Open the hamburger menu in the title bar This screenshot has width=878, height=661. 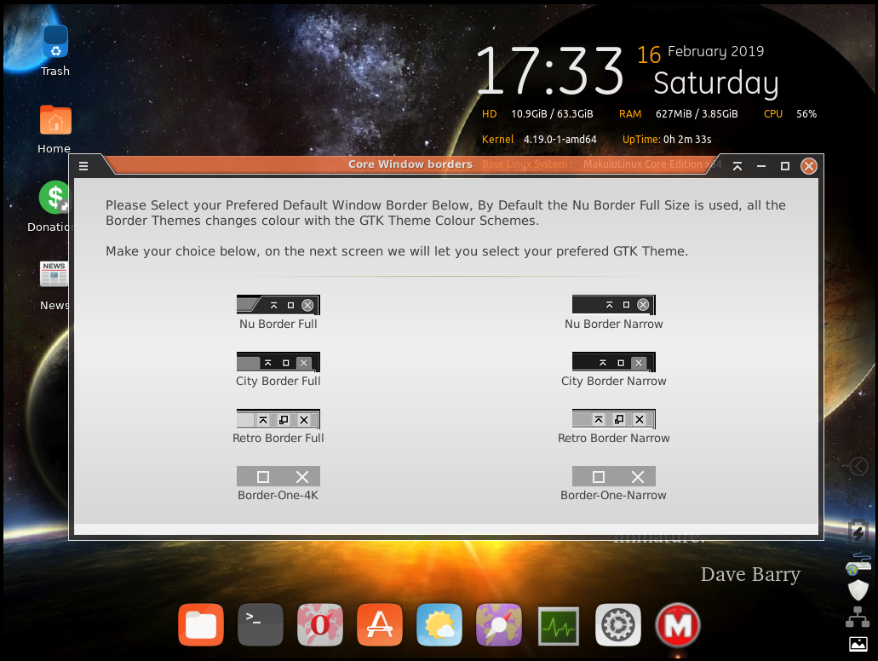point(83,165)
